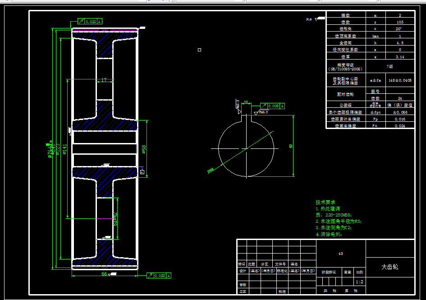
Task: Select the 阶段标记 cell in title block
Action: pos(329,272)
